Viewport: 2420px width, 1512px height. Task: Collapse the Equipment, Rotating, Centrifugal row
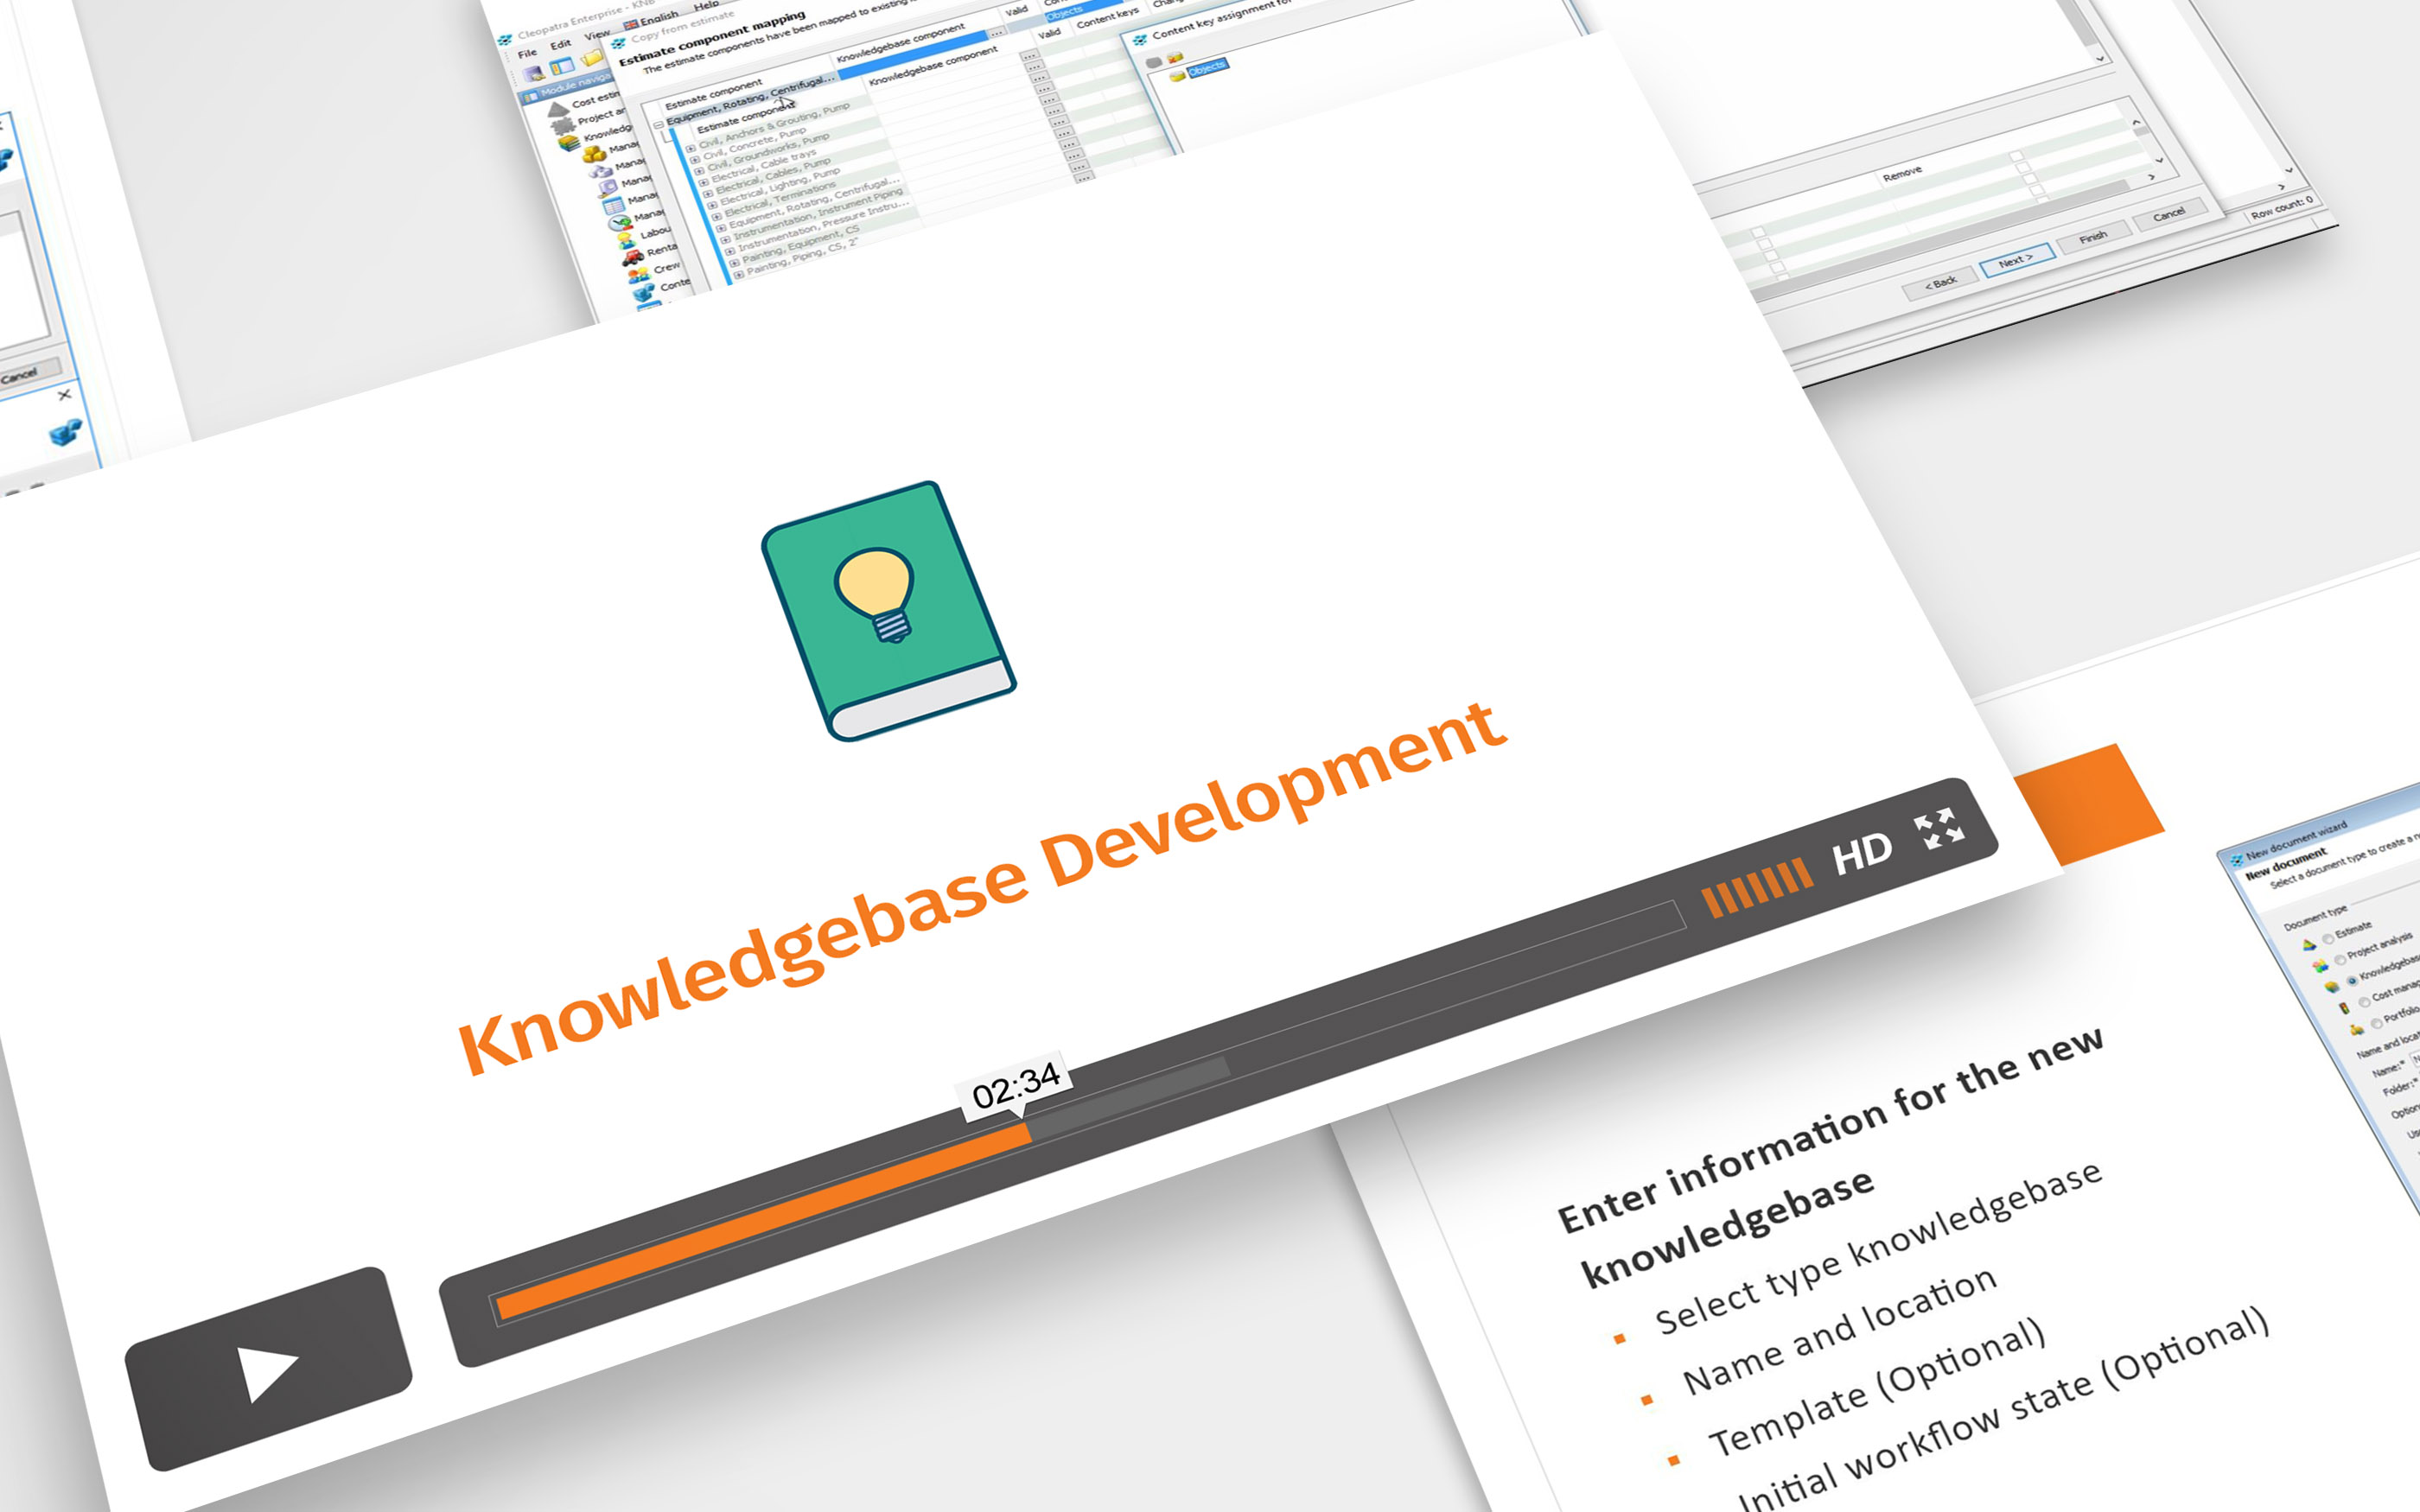658,125
